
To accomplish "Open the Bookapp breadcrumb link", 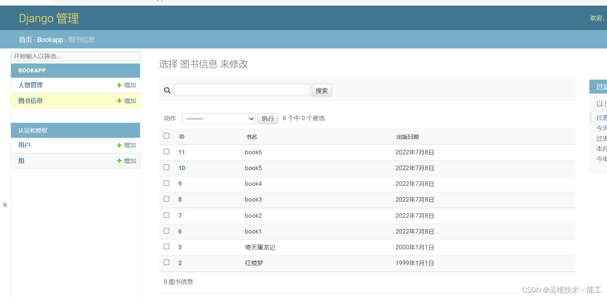I will 50,40.
